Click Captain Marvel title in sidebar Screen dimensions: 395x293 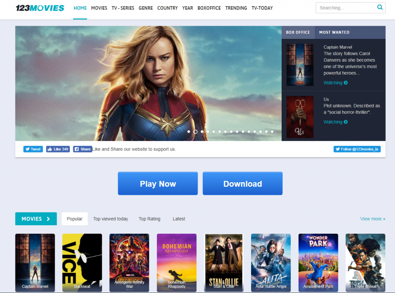[x=338, y=47]
